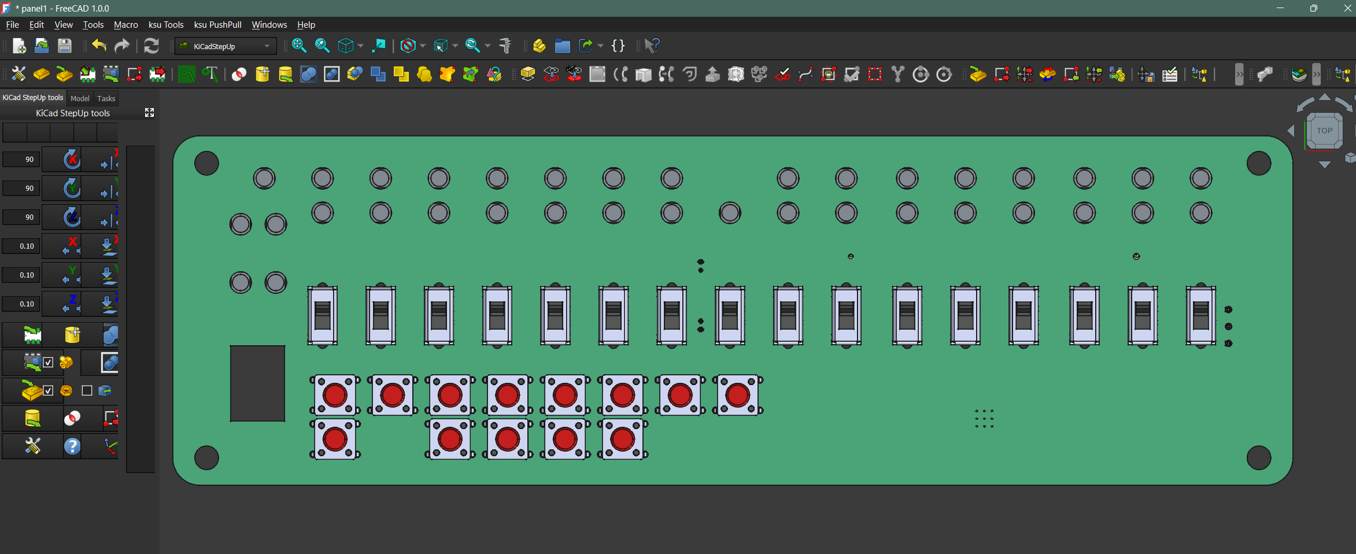The height and width of the screenshot is (554, 1356).
Task: Expand the standard views cube dropdown arrow
Action: pos(360,46)
